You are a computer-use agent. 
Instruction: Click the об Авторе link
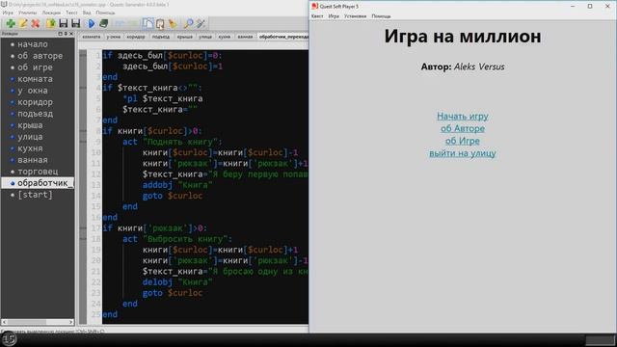463,128
